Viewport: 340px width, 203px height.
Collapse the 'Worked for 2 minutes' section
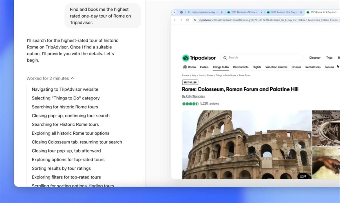72,78
